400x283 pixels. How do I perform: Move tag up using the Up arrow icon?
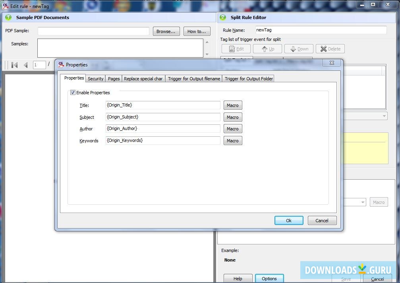(x=264, y=48)
